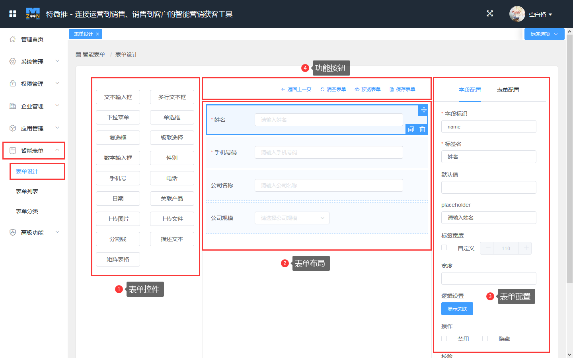Click the 智能表单 breadcrumb icon
The height and width of the screenshot is (358, 573).
[78, 54]
